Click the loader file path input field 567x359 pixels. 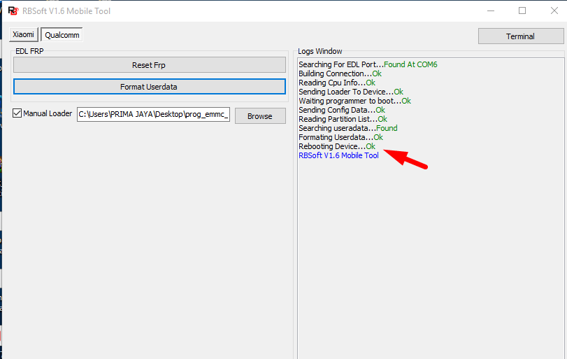153,114
